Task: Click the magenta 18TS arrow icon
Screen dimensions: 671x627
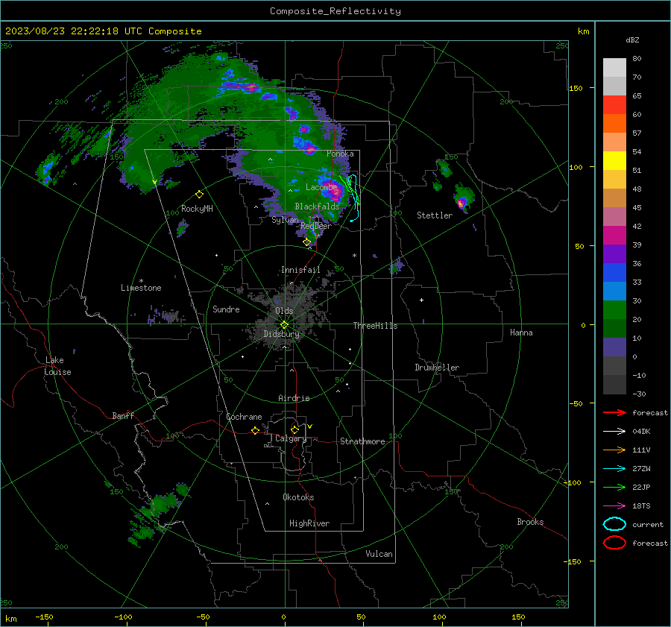Action: (x=614, y=506)
